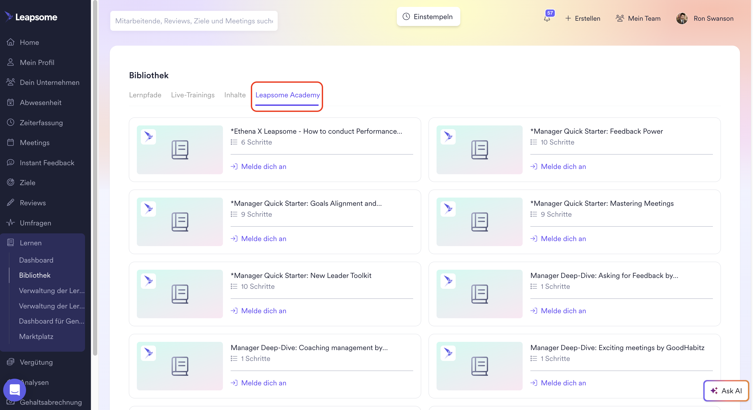This screenshot has width=753, height=410.
Task: Click the Erstellen button
Action: [x=582, y=18]
